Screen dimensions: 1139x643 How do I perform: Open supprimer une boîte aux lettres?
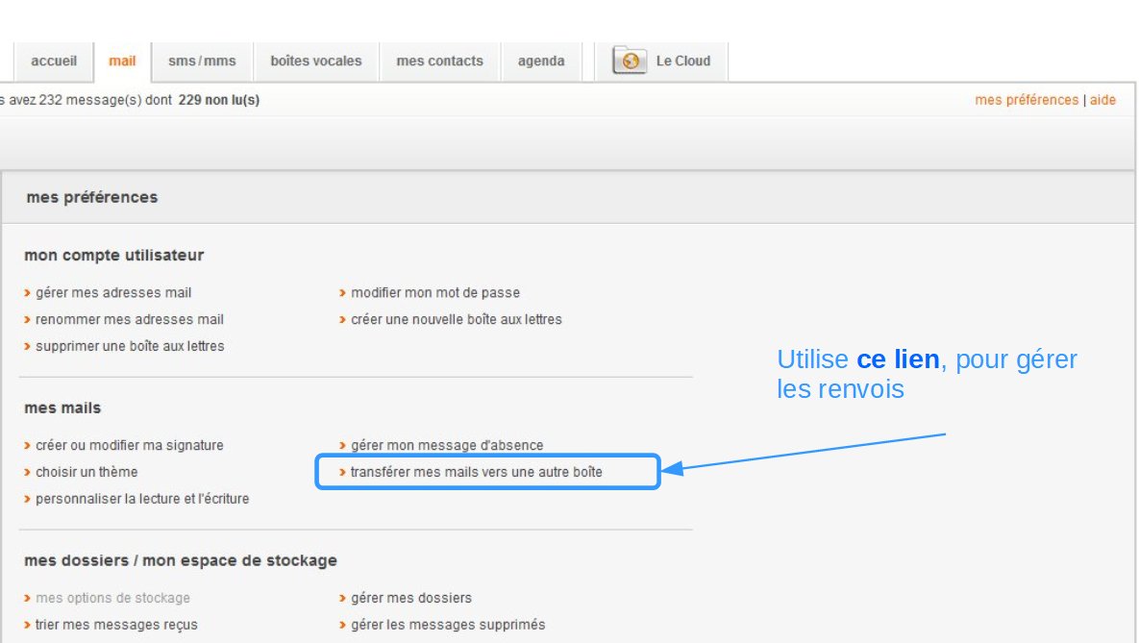pos(130,347)
